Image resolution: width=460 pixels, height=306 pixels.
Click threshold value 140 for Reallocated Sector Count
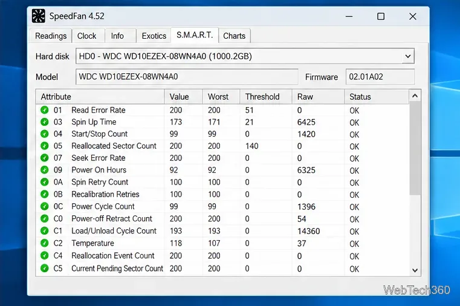pyautogui.click(x=251, y=146)
